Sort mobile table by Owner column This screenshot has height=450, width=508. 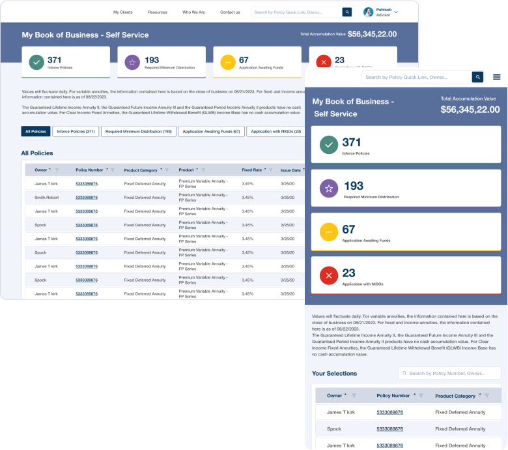pos(345,395)
